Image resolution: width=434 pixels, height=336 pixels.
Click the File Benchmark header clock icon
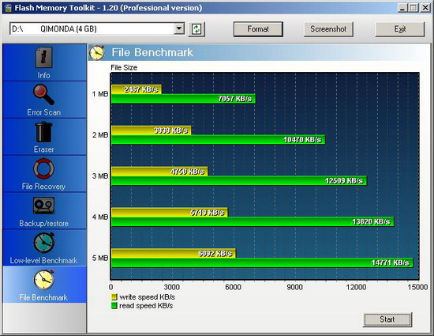pos(97,52)
